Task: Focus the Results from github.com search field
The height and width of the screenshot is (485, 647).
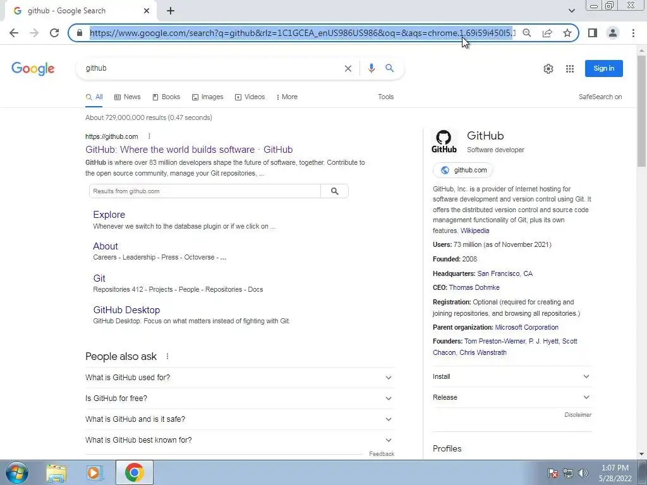Action: point(205,191)
